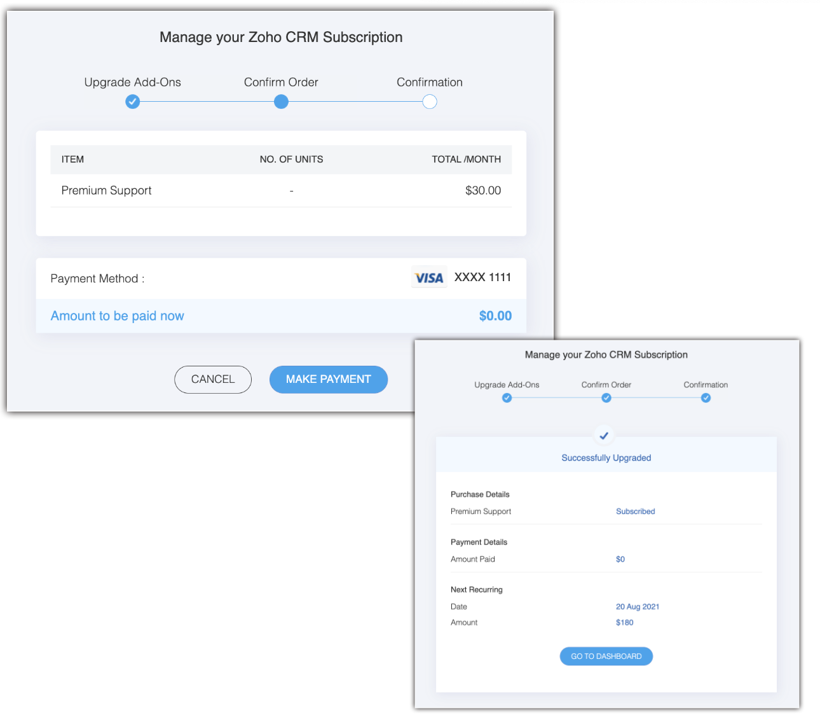Click the $0.00 amount due value
This screenshot has height=720, width=820.
[x=495, y=316]
